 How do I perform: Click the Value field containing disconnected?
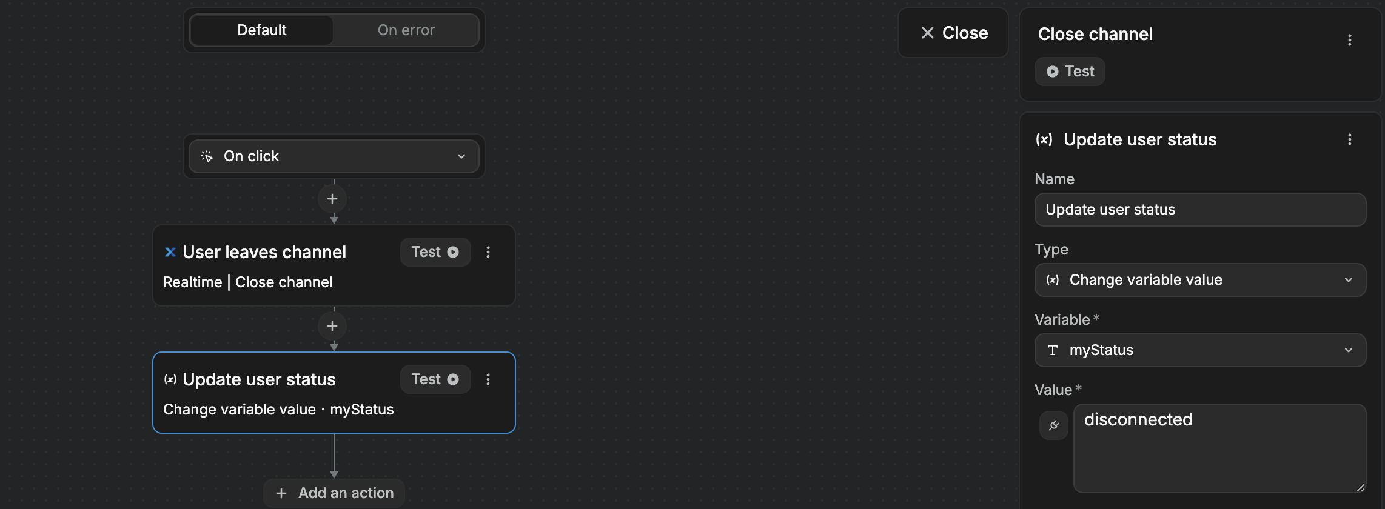(x=1219, y=448)
